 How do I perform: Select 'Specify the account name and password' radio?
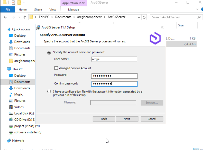point(49,53)
